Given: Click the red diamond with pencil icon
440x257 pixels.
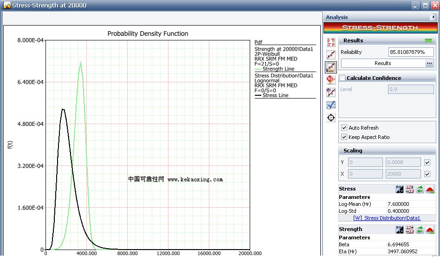Looking at the screenshot, I should point(331,80).
